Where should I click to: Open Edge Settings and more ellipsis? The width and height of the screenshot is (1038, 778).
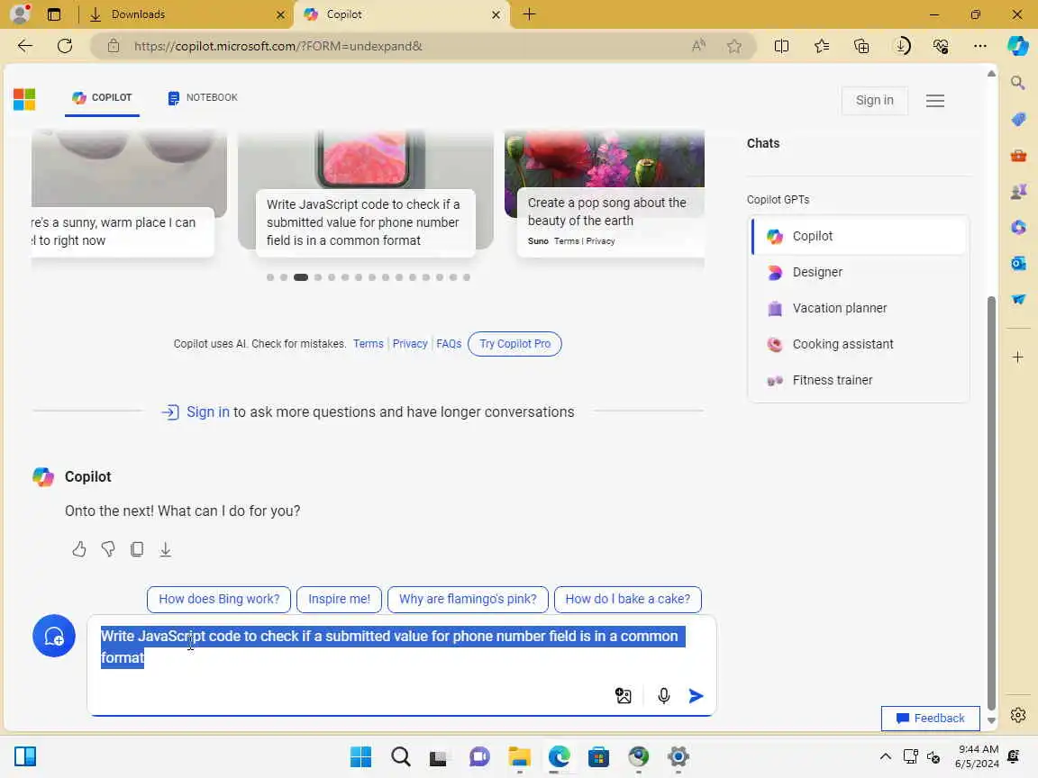point(980,46)
